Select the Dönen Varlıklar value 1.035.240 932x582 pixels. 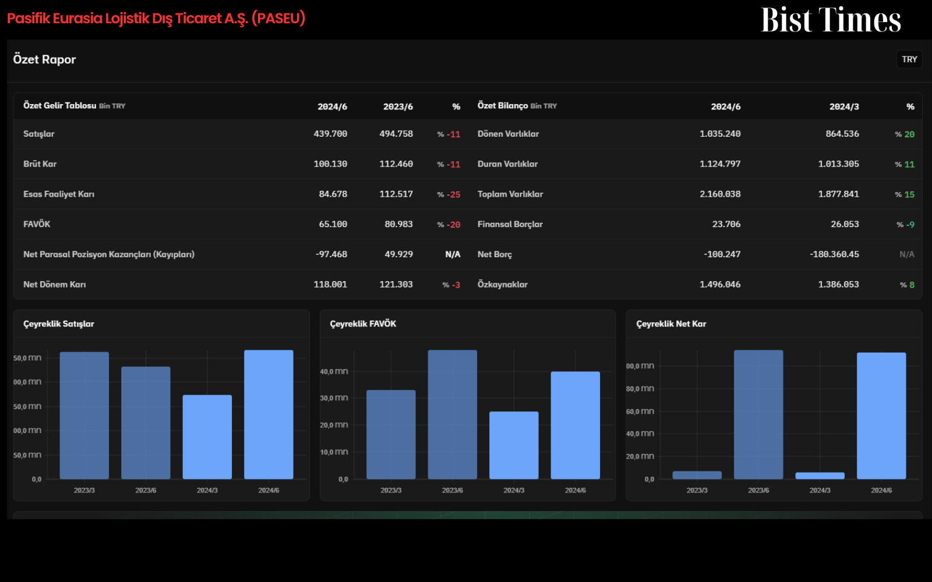coord(720,134)
